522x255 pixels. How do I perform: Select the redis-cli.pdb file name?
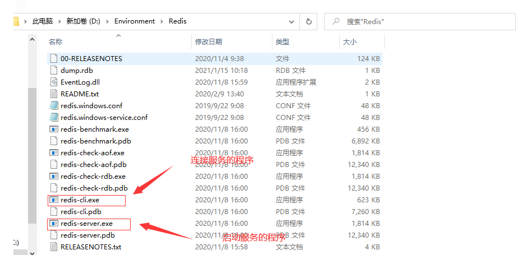81,211
